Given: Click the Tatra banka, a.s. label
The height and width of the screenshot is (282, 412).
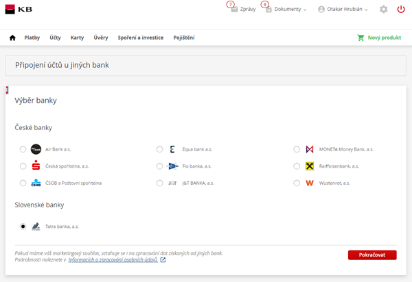Looking at the screenshot, I should pyautogui.click(x=62, y=227).
